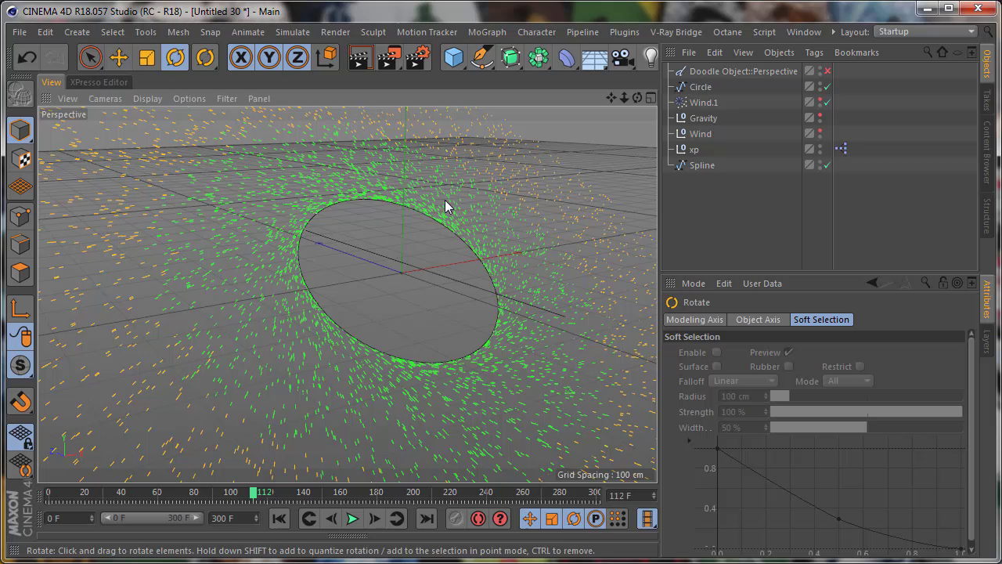This screenshot has width=1002, height=564.
Task: Toggle the Snap magnet icon
Action: [20, 402]
